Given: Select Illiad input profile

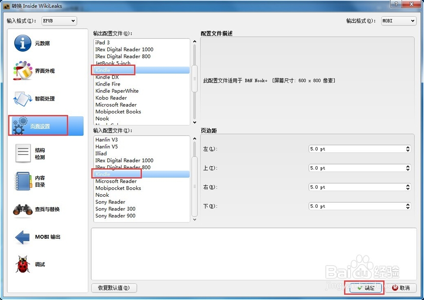Looking at the screenshot, I should (142, 154).
